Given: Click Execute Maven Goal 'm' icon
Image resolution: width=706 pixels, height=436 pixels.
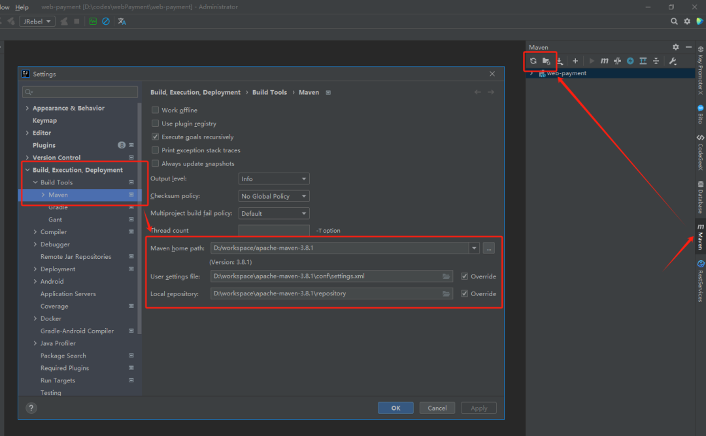Looking at the screenshot, I should [x=604, y=61].
